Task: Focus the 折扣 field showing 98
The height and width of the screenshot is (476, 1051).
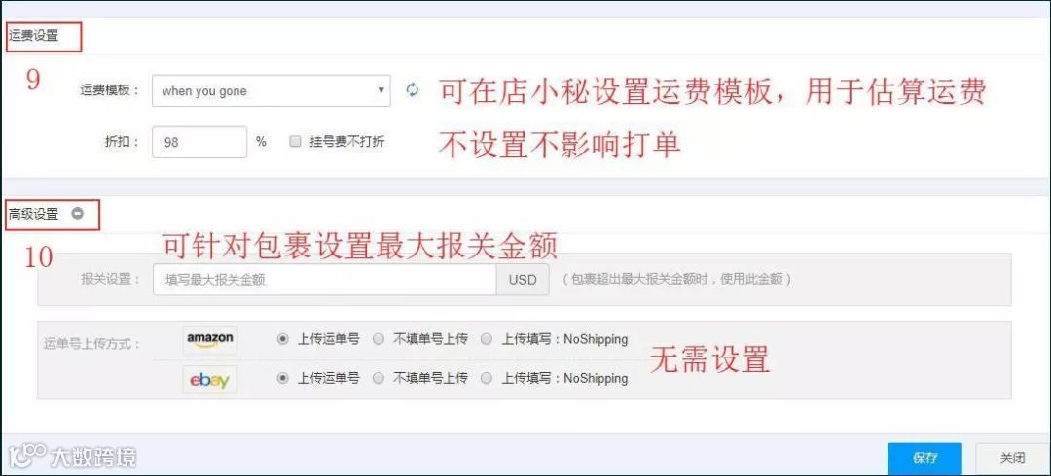Action: click(x=199, y=142)
